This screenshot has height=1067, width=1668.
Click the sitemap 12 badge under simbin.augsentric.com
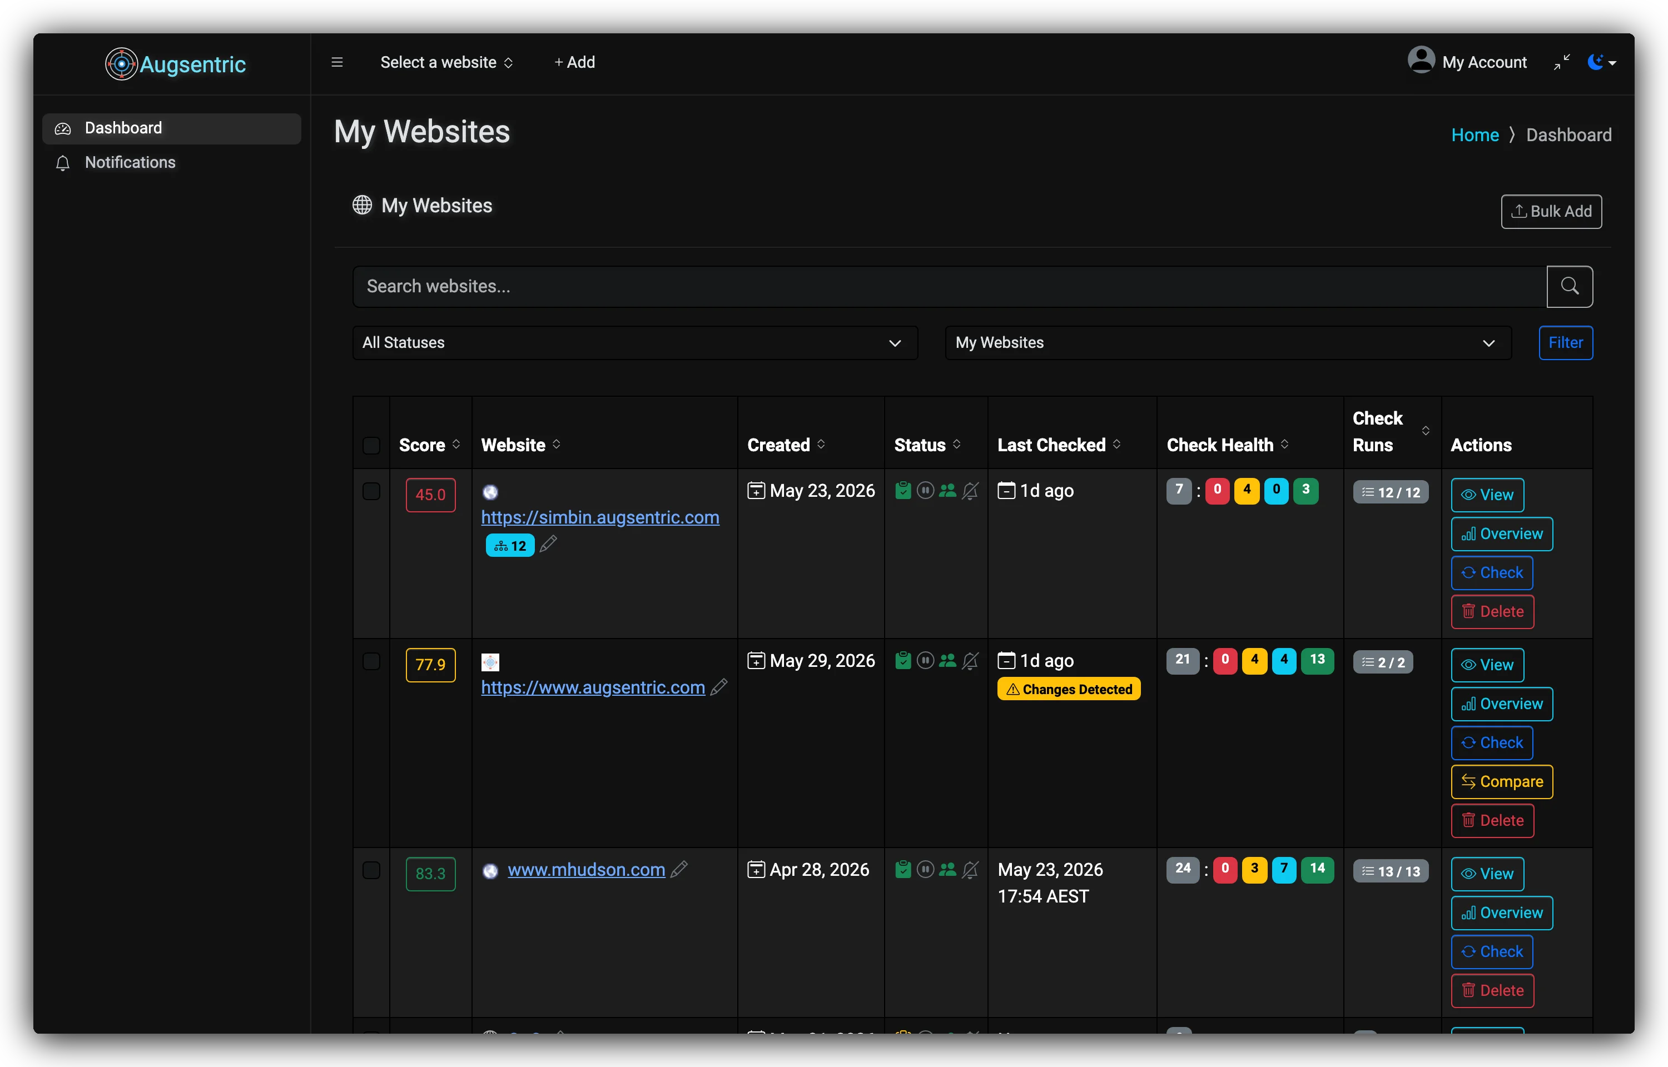[510, 545]
